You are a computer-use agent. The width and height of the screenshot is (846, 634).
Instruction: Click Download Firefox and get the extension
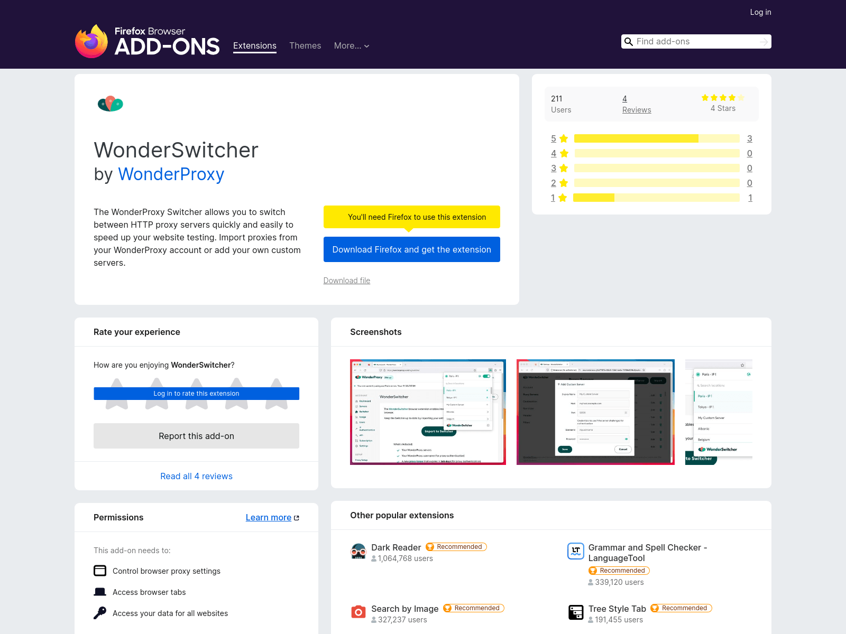click(412, 249)
